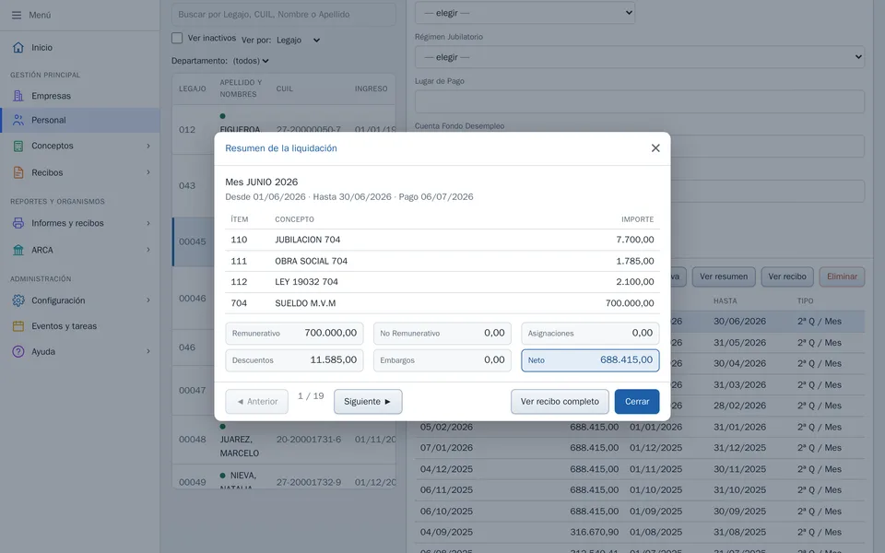The image size is (885, 553).
Task: Click the hamburger Menú icon
Action: [17, 16]
